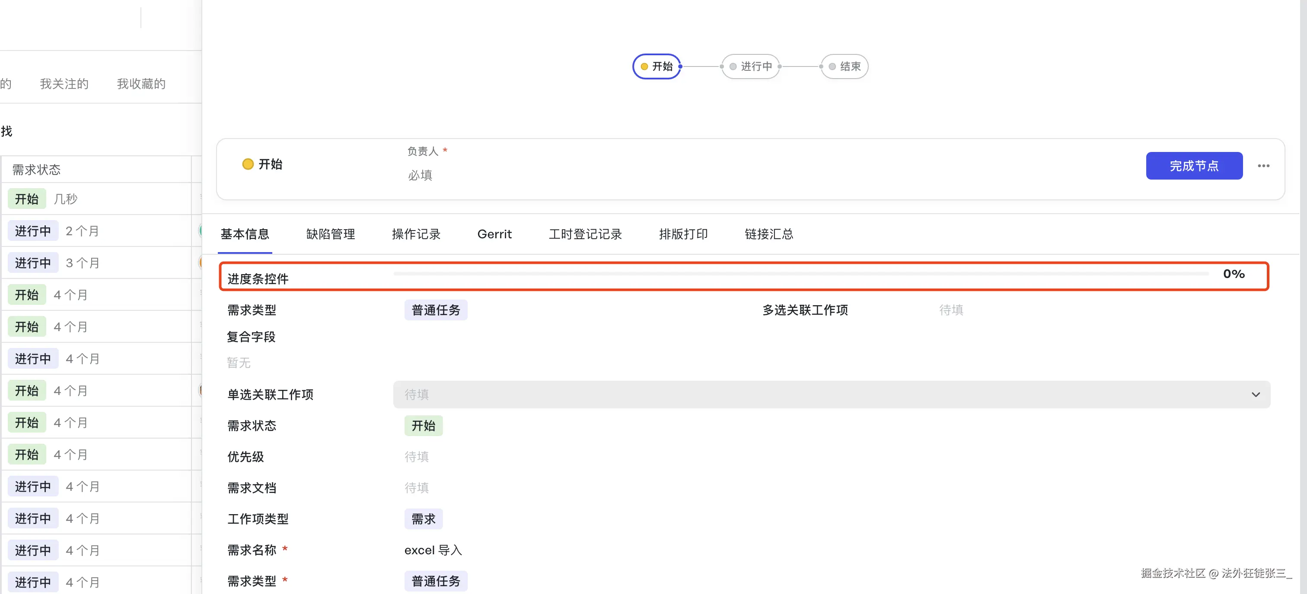Switch to the 缺陷管理 tab
This screenshot has width=1307, height=594.
330,234
